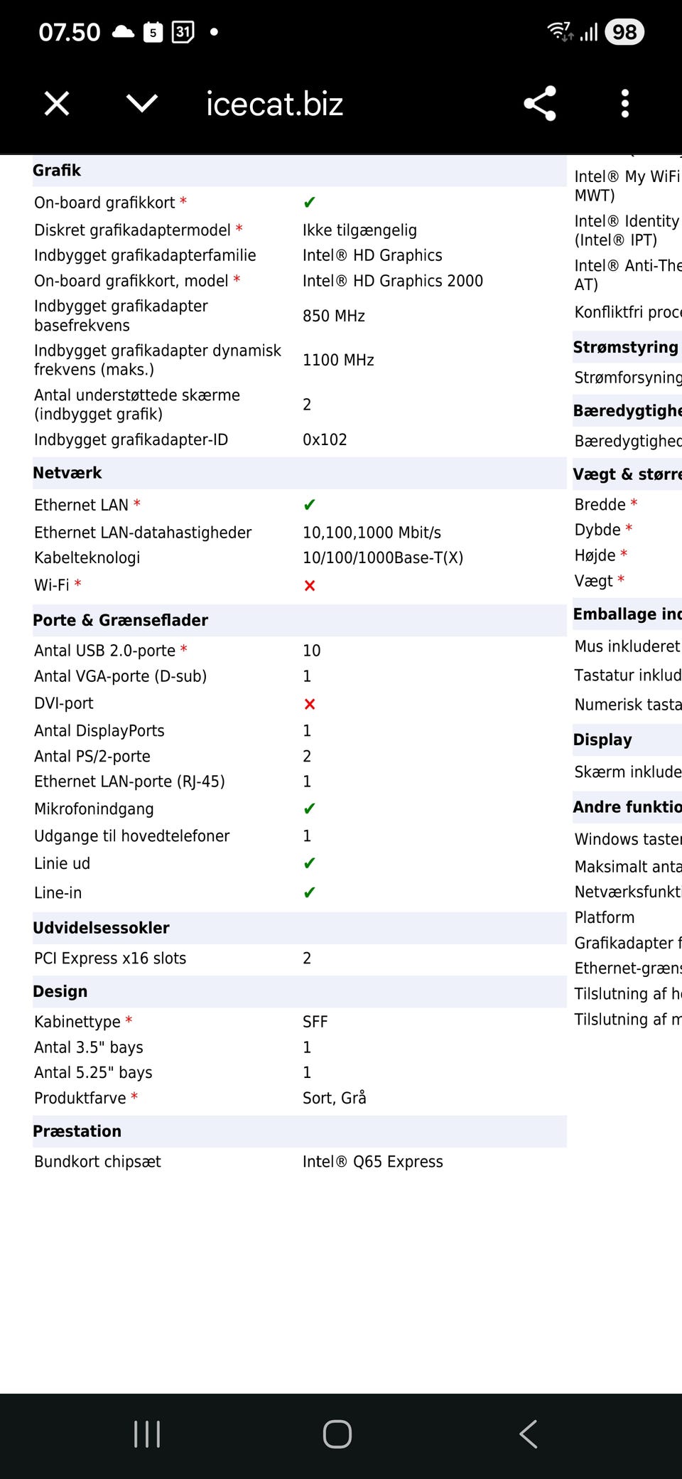Tap the icecat.biz page title

click(274, 104)
